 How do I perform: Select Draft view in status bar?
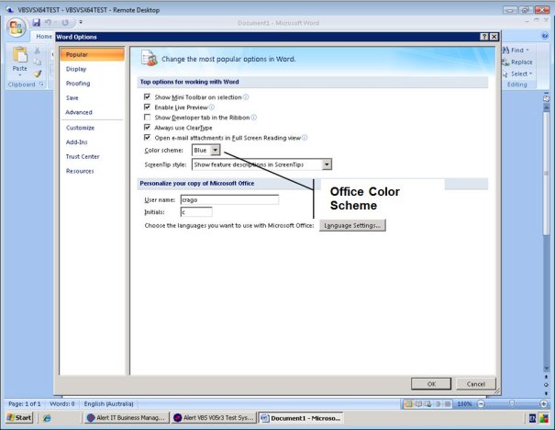click(448, 403)
